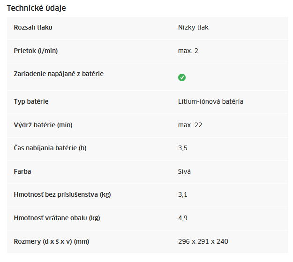The width and height of the screenshot is (293, 262).
Task: Click the Farba row label
Action: [x=23, y=171]
